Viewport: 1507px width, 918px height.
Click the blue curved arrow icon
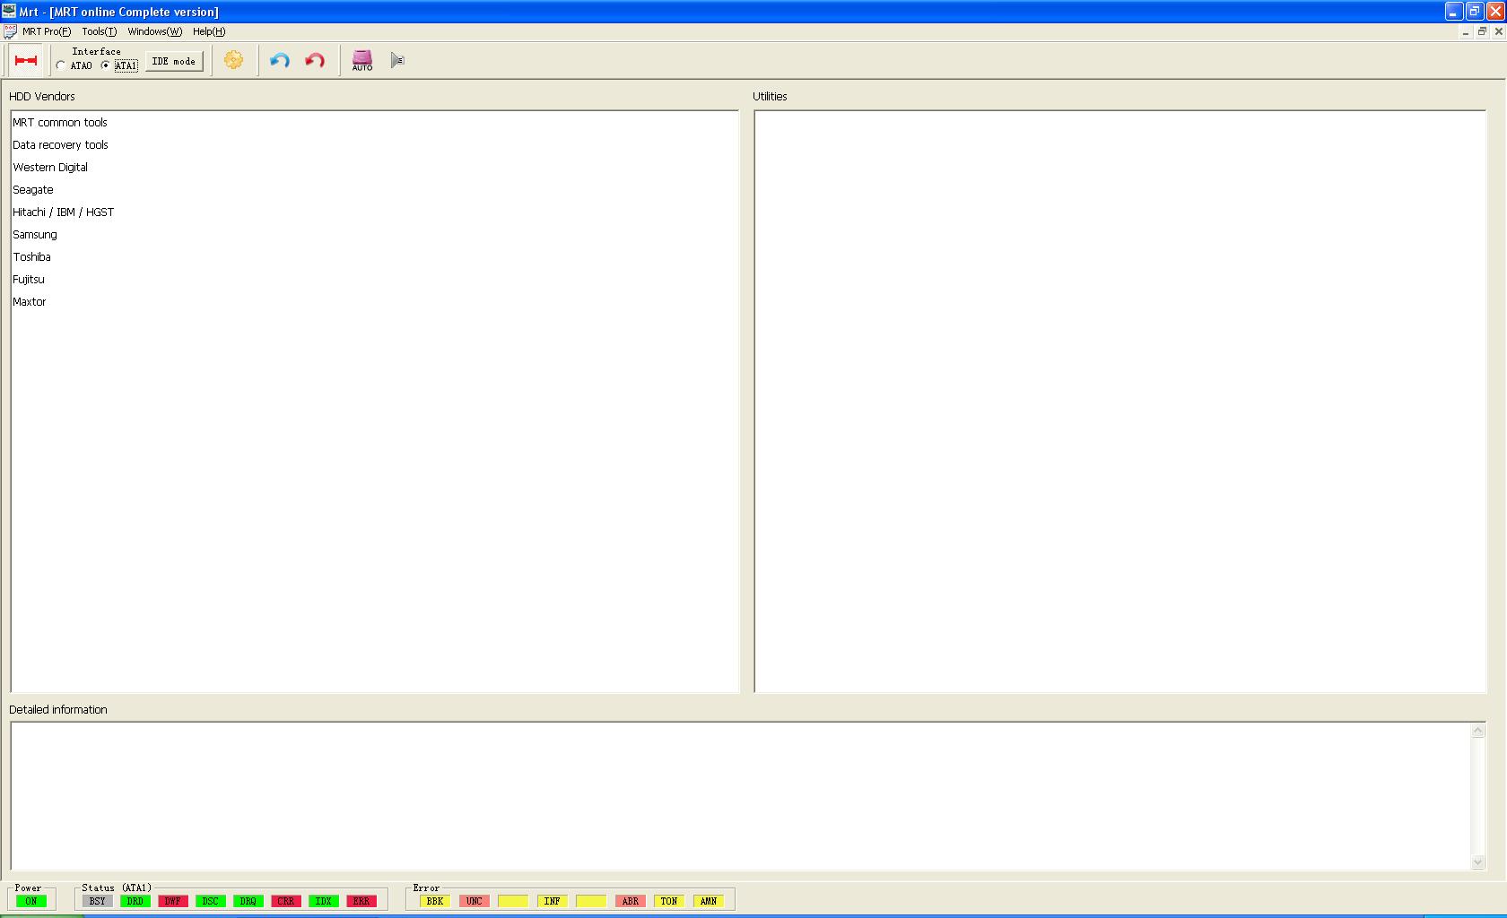point(280,60)
